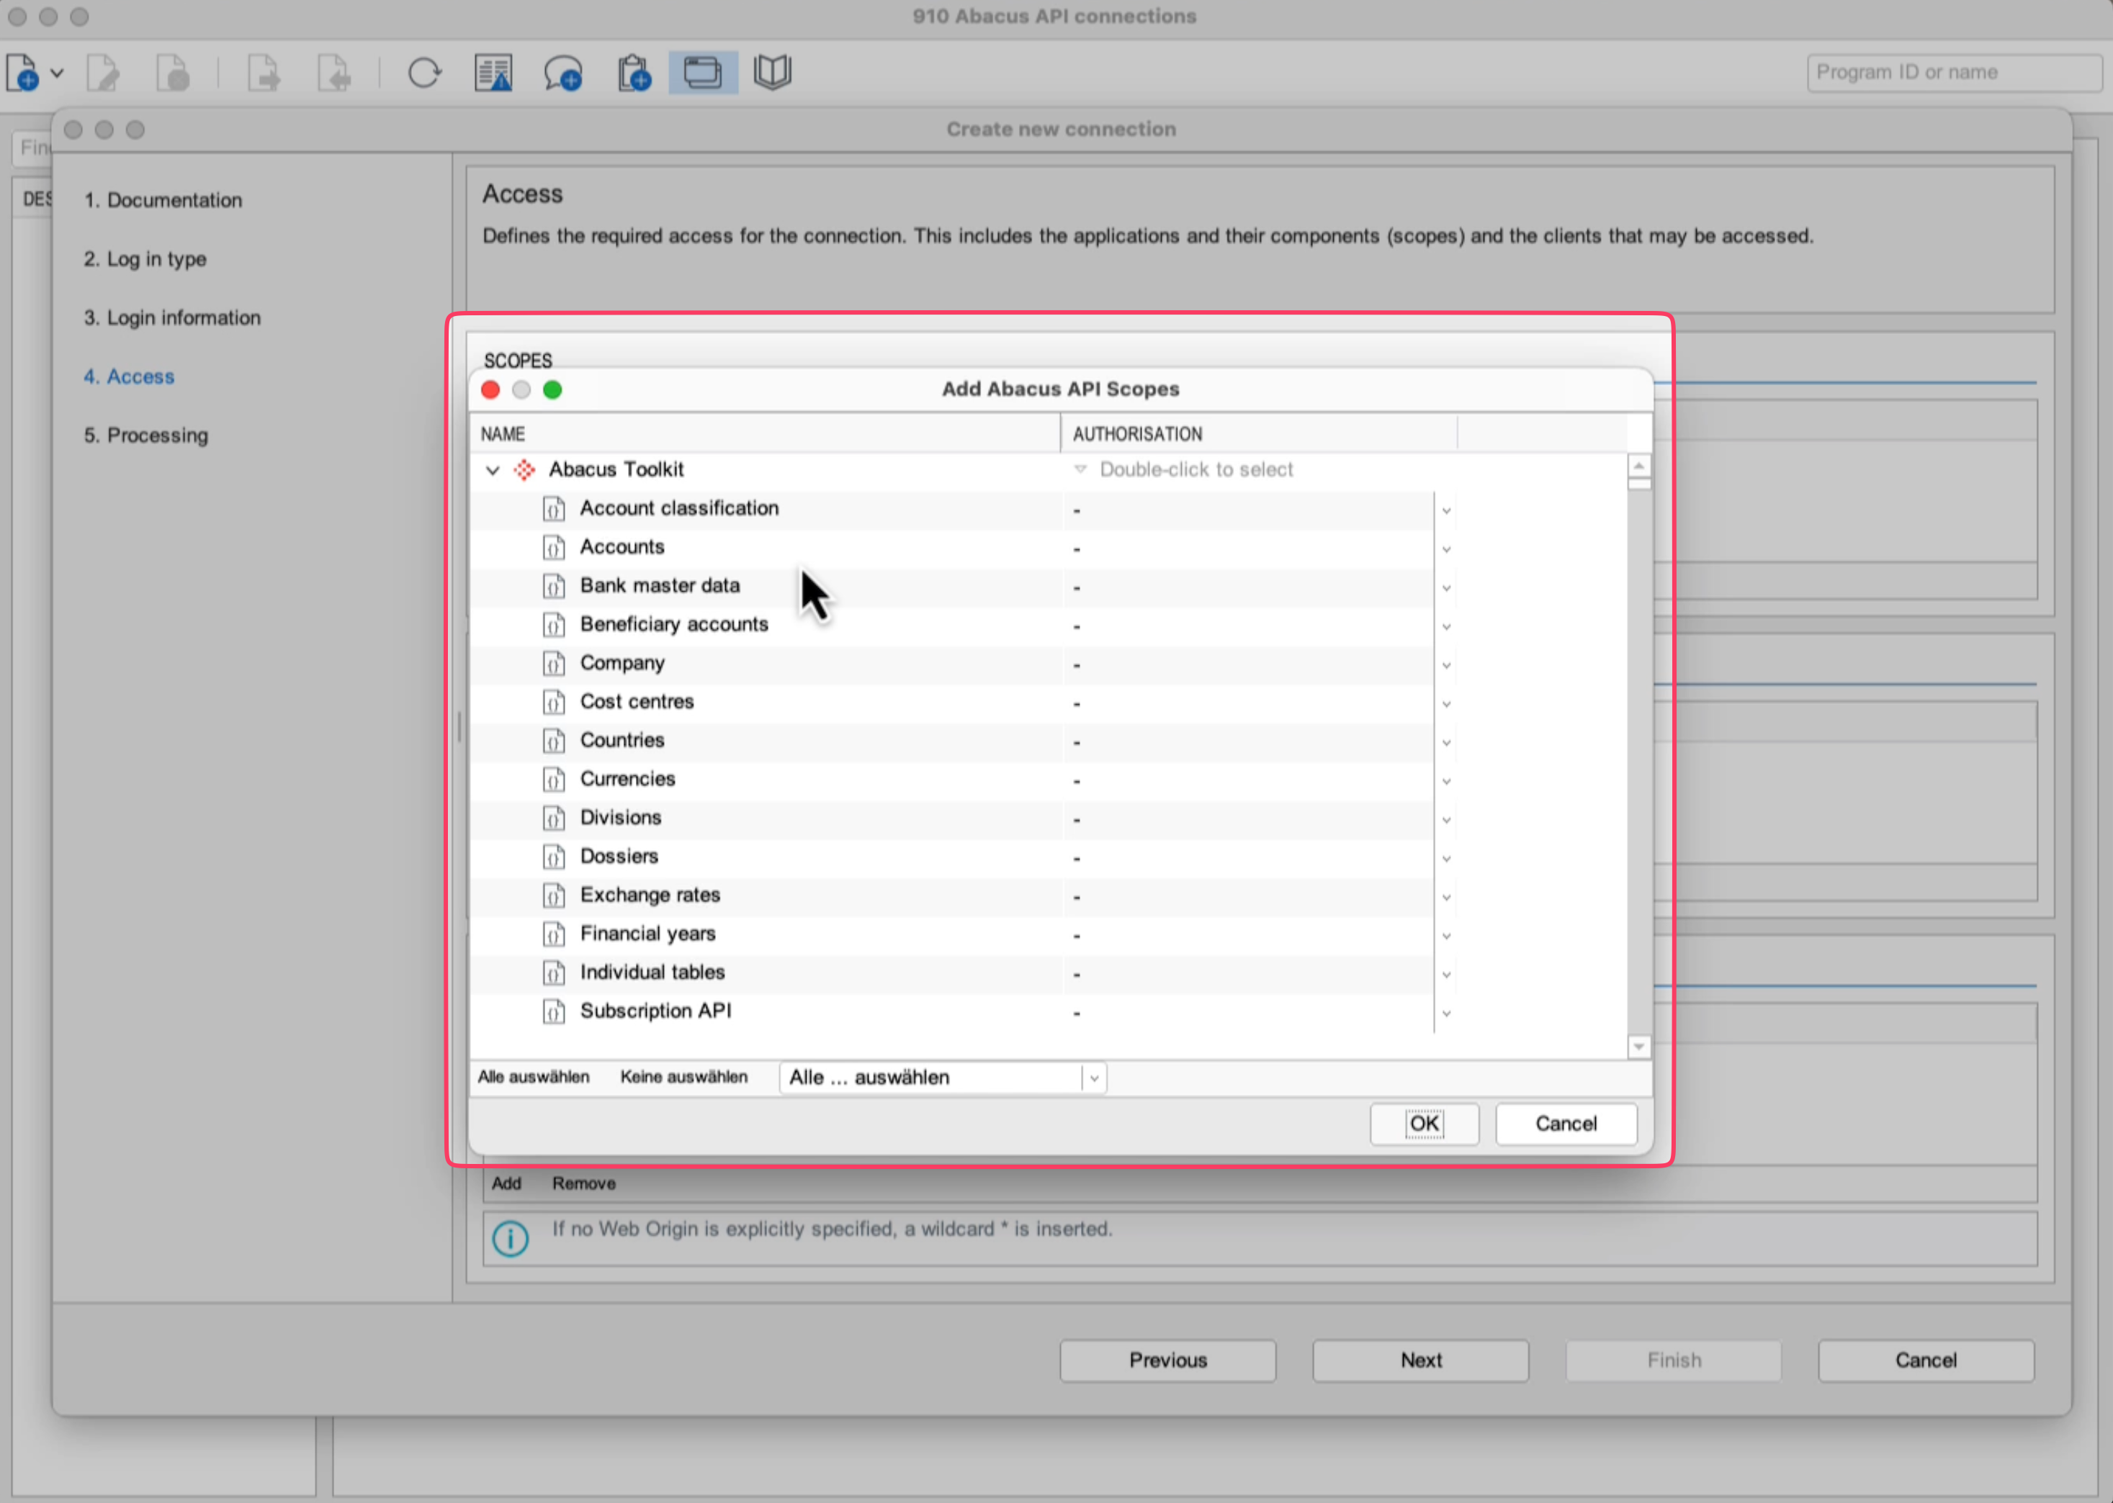Viewport: 2113px width, 1503px height.
Task: Open authorisation dropdown for Accounts row
Action: (x=1445, y=550)
